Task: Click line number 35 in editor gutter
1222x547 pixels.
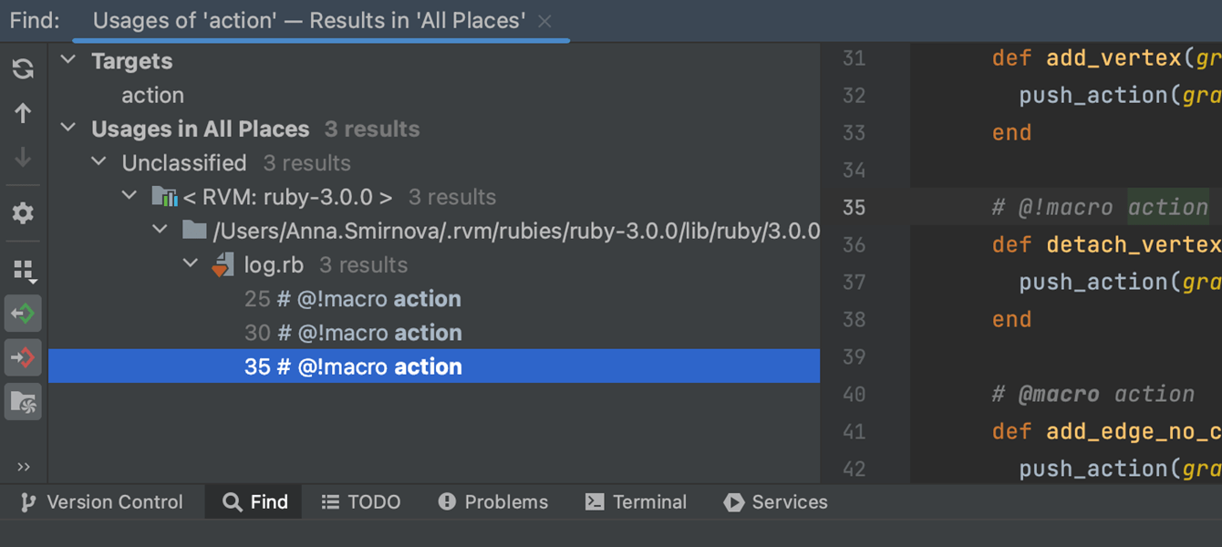Action: pos(854,208)
